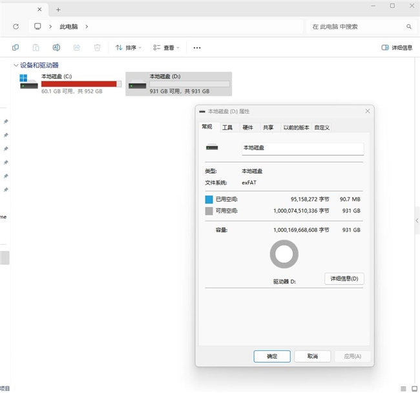Viewport: 420px width, 393px height.
Task: Expand the chevron after 此电脑 in path
Action: click(87, 27)
